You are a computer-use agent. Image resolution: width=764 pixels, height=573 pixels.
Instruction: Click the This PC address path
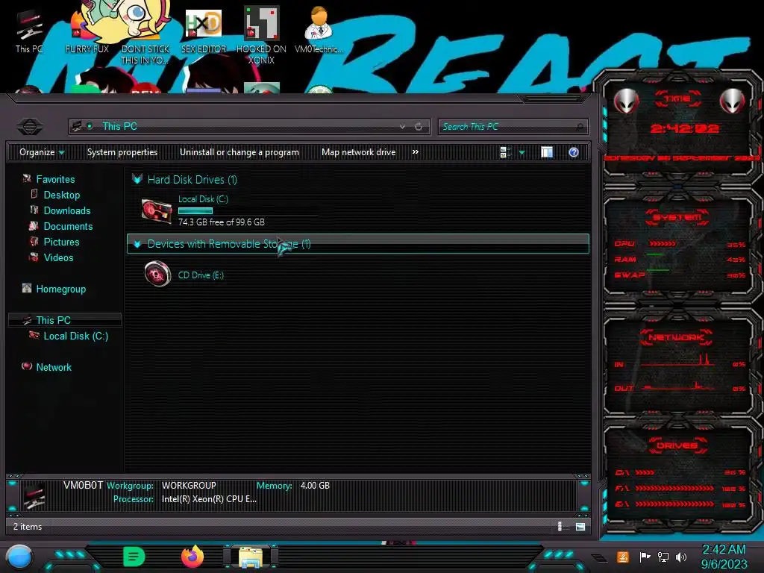(x=119, y=127)
